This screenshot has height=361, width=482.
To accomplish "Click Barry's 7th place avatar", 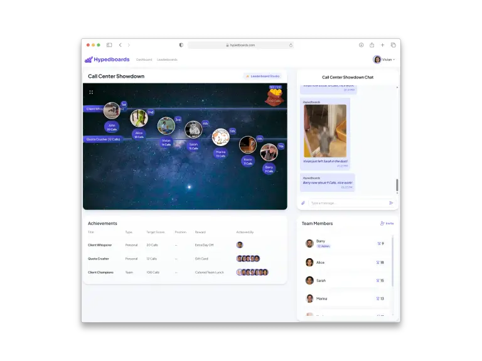I will [x=269, y=152].
